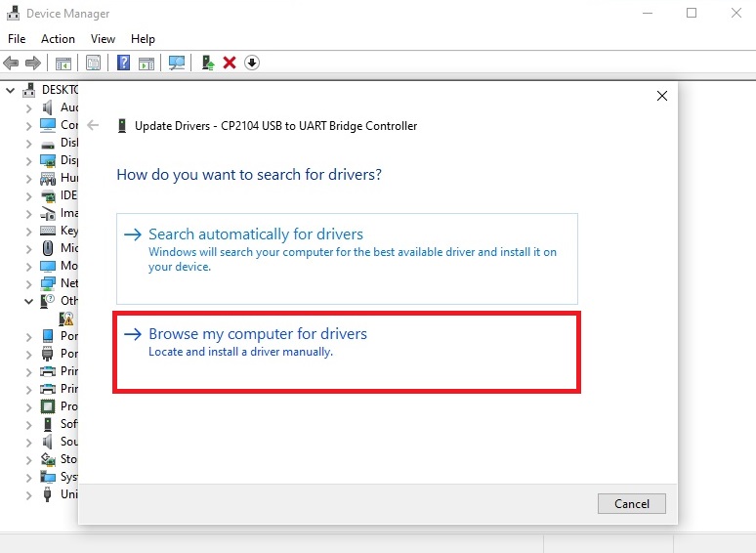Select the mouse icon beside Mic
756x553 pixels.
click(x=48, y=248)
